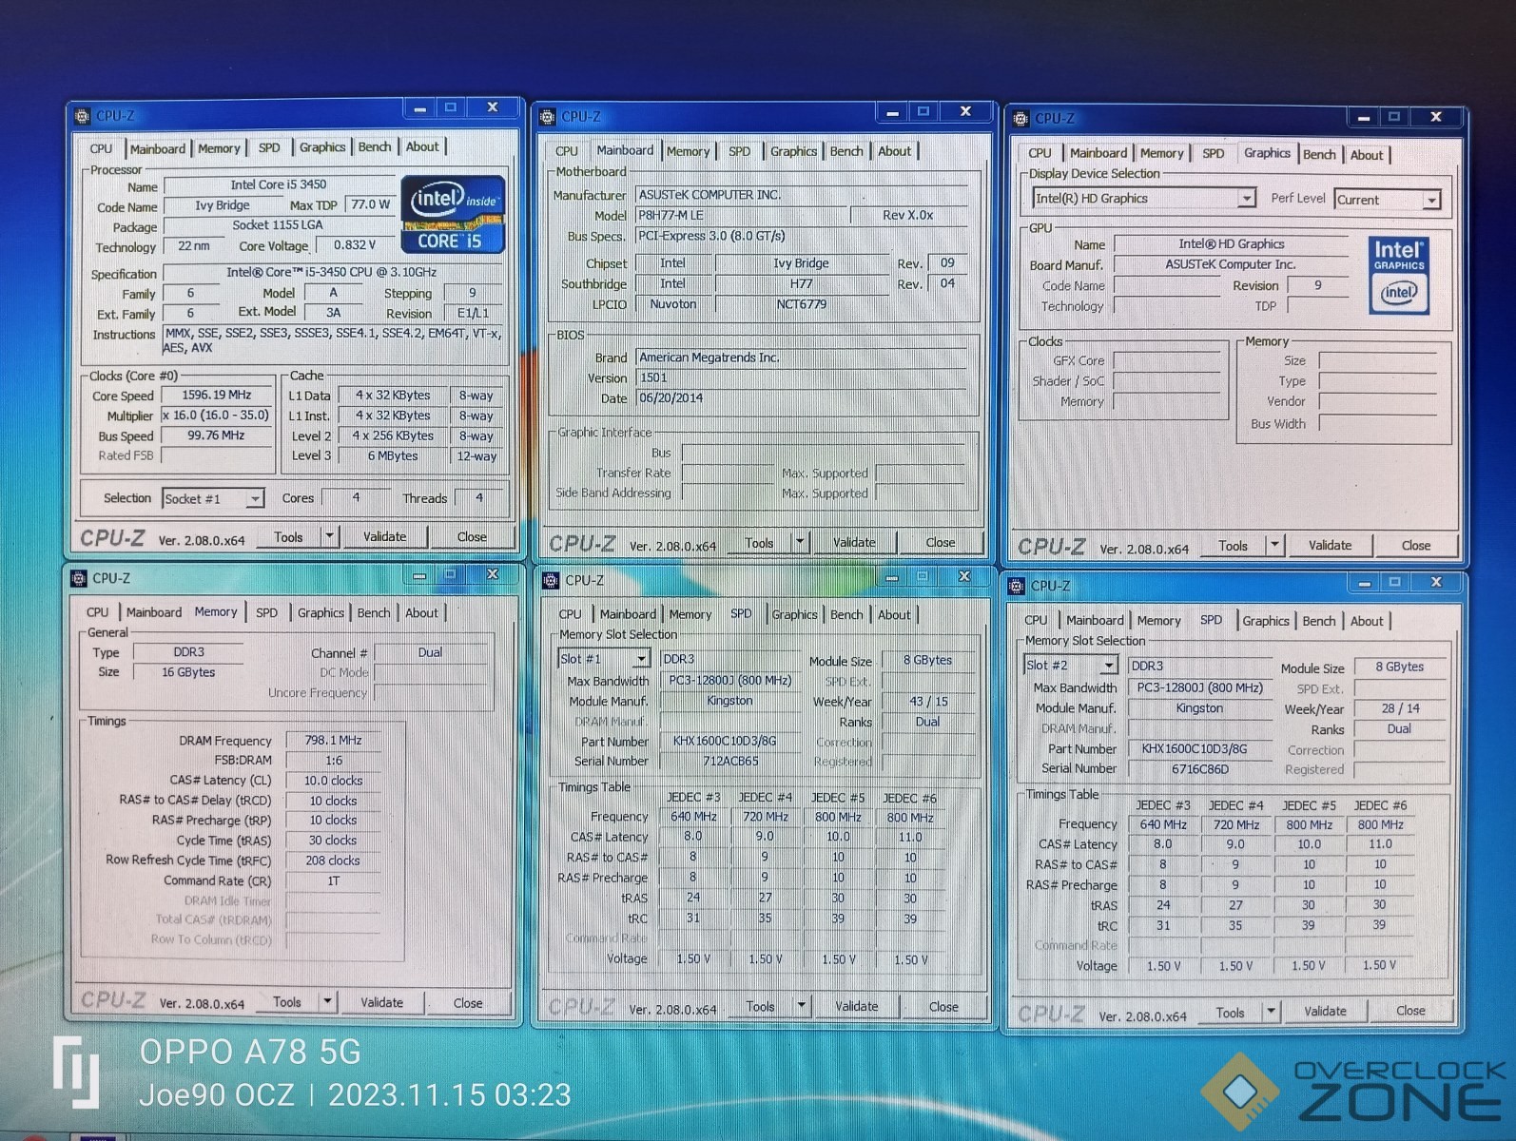Click Validate button in the Graphics window
Image resolution: width=1516 pixels, height=1141 pixels.
[1330, 545]
